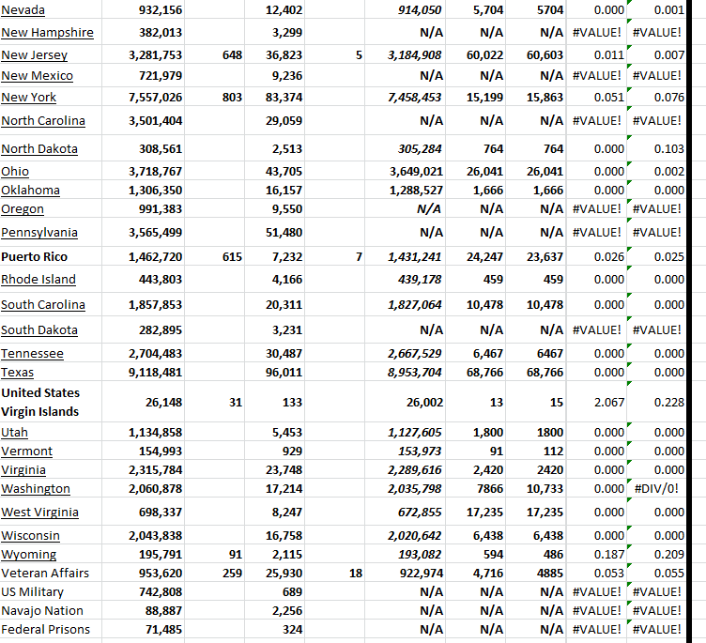Select the Veteran Affairs row label
The width and height of the screenshot is (706, 643).
45,574
